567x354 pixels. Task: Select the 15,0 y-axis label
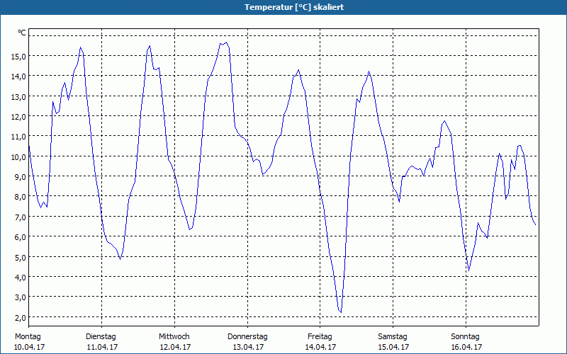(x=19, y=57)
